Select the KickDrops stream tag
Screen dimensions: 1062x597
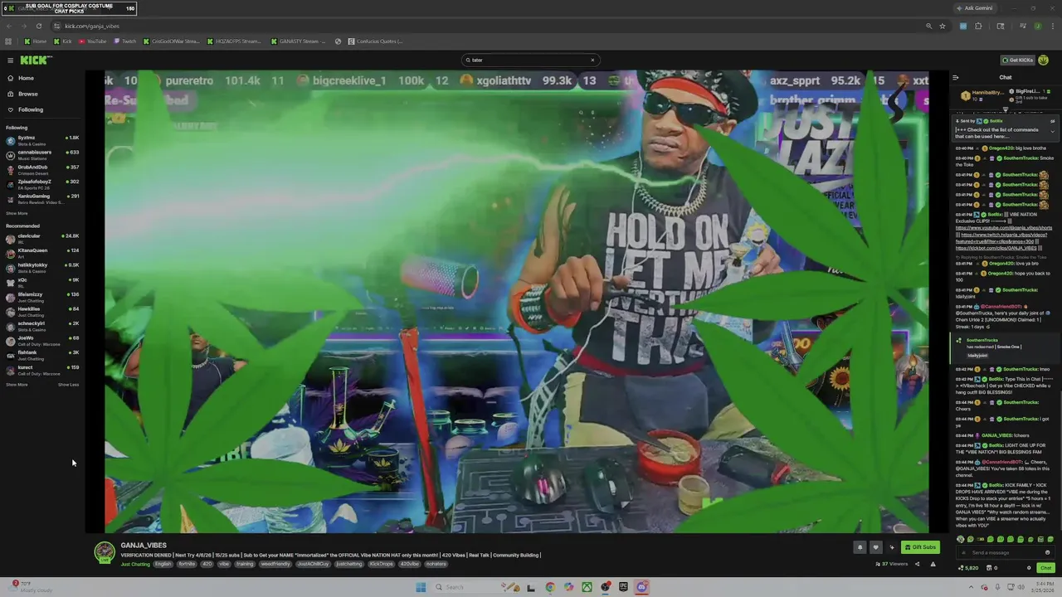click(x=382, y=564)
